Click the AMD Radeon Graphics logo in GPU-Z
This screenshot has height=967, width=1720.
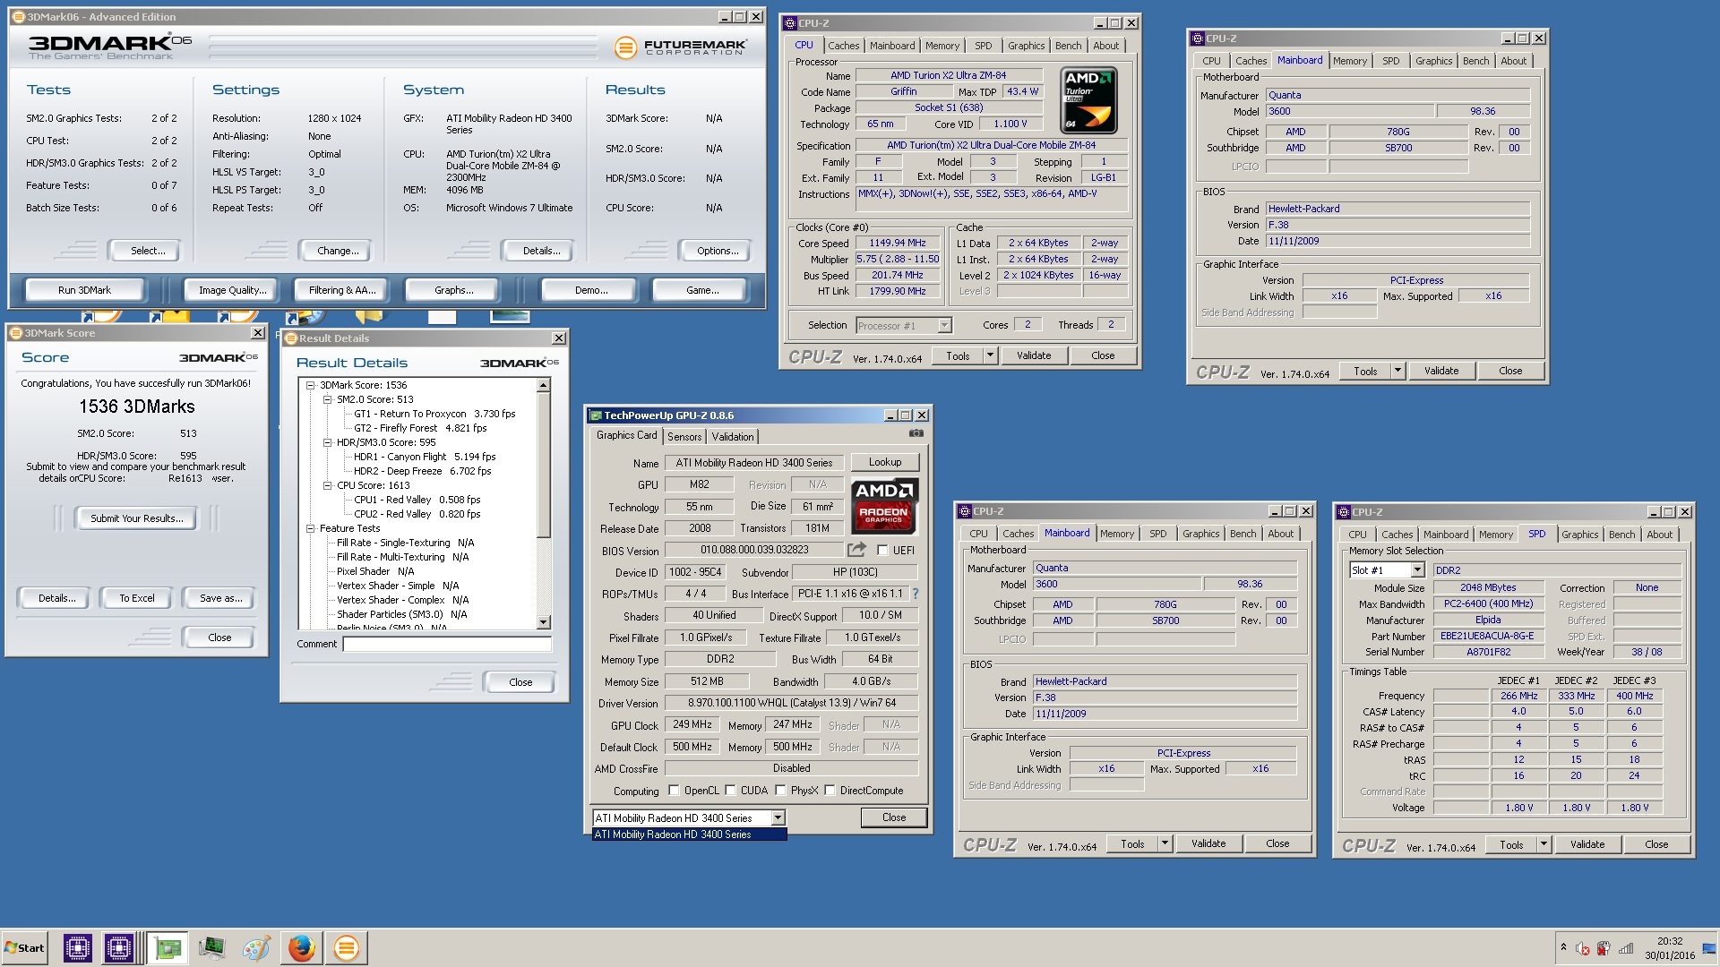pos(884,505)
